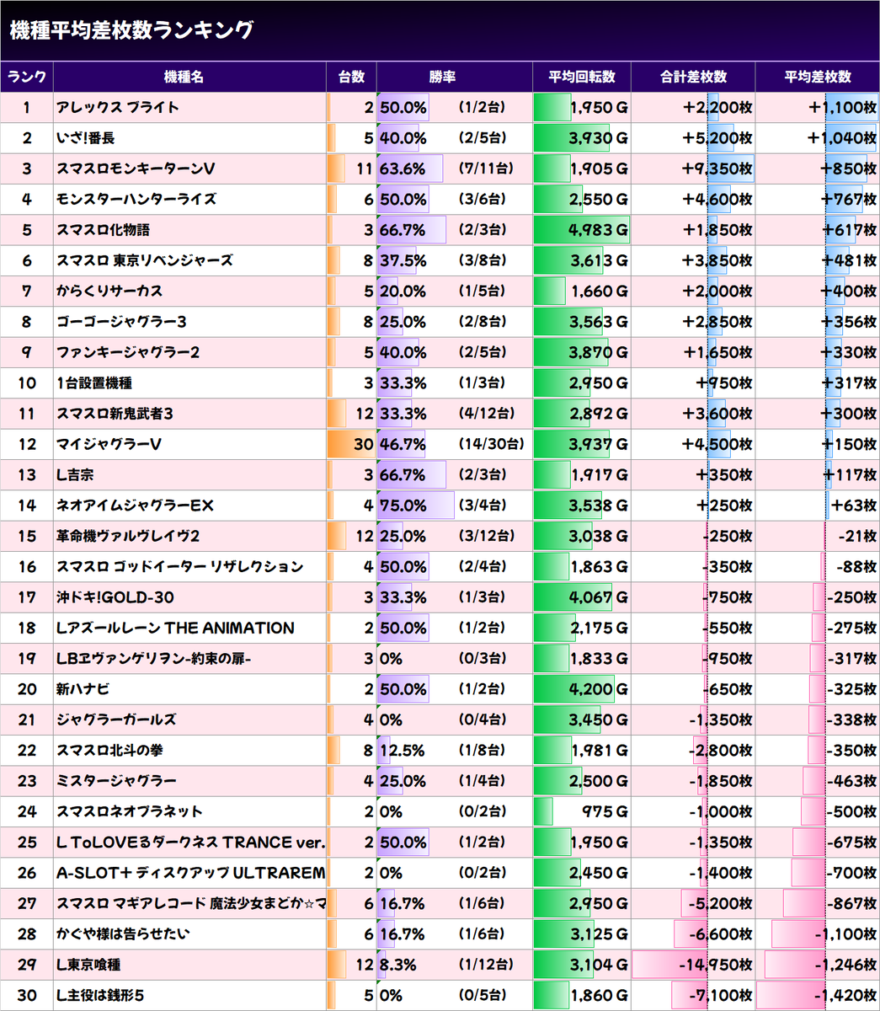Select machine name スマスロ 東京リベンジャーズ
Screen dimensions: 880x1011
(x=145, y=260)
